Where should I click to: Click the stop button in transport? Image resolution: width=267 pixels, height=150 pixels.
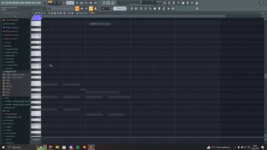click(x=59, y=3)
